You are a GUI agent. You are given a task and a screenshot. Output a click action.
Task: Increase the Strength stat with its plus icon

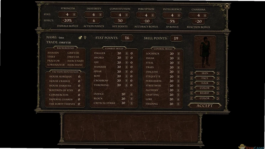74,15
